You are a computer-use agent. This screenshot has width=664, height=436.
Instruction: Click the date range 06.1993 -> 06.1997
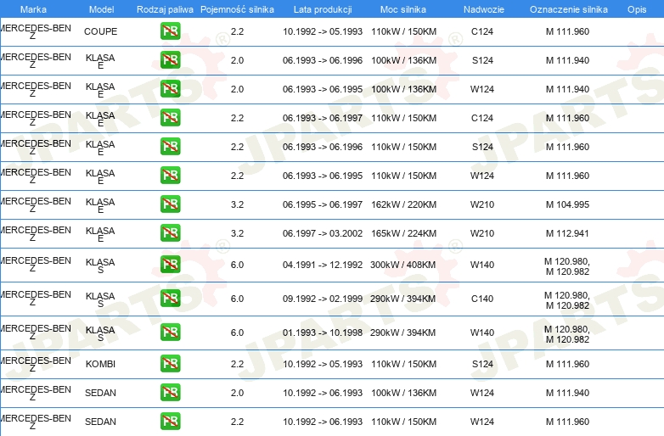tap(323, 118)
